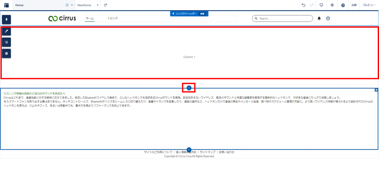The height and width of the screenshot is (192, 379).
Task: Open the Theme brush panel
Action: click(6, 31)
